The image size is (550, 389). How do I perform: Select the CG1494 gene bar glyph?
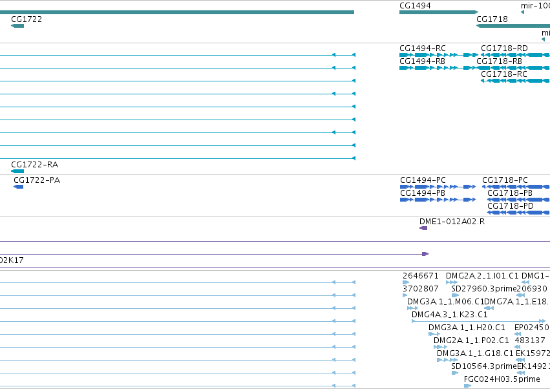point(439,12)
